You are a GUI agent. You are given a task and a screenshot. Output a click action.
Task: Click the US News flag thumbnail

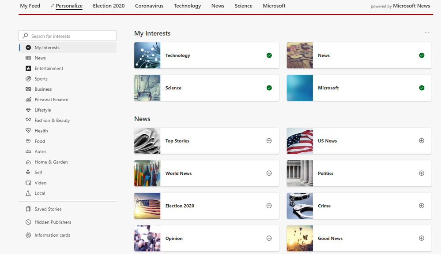click(300, 141)
